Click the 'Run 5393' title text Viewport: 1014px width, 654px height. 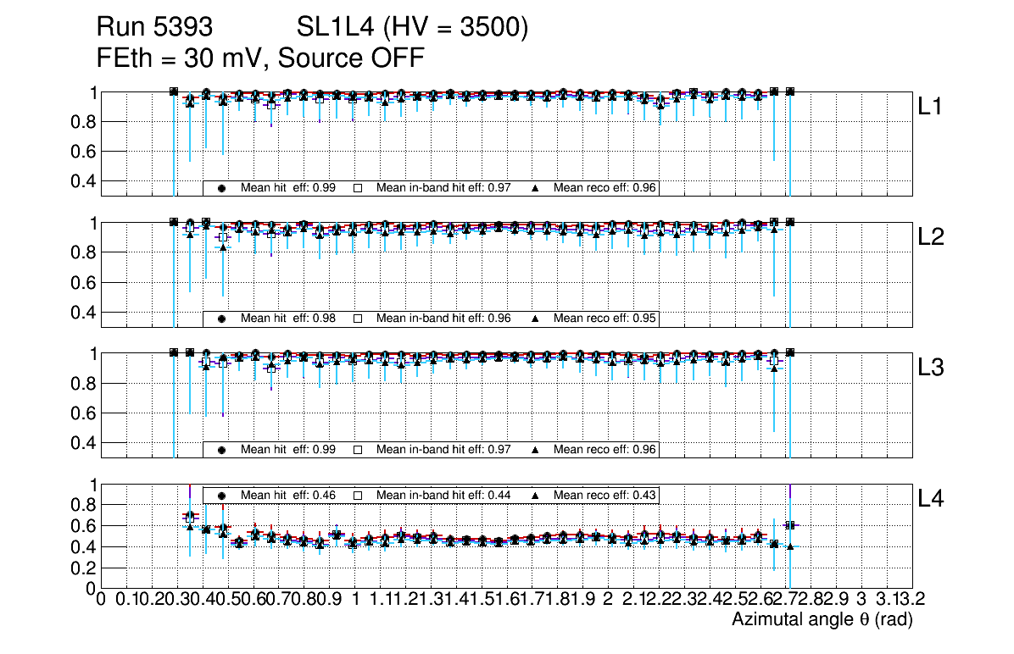click(153, 28)
